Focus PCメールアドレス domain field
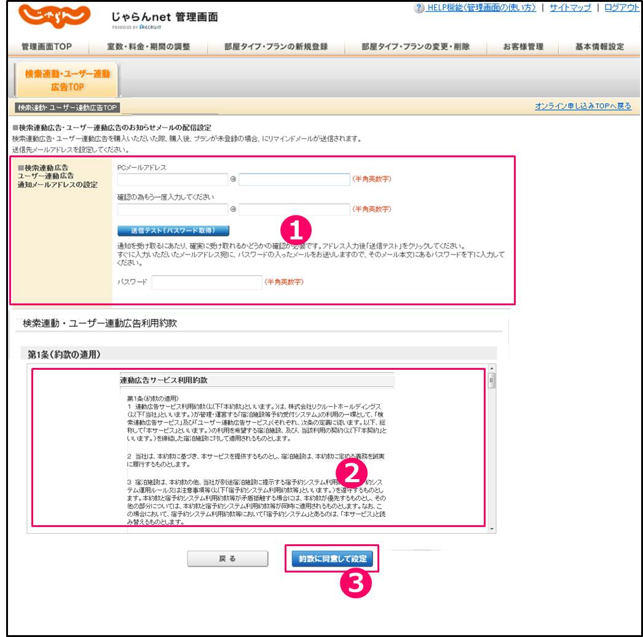Screen dimensions: 643x637 click(294, 179)
